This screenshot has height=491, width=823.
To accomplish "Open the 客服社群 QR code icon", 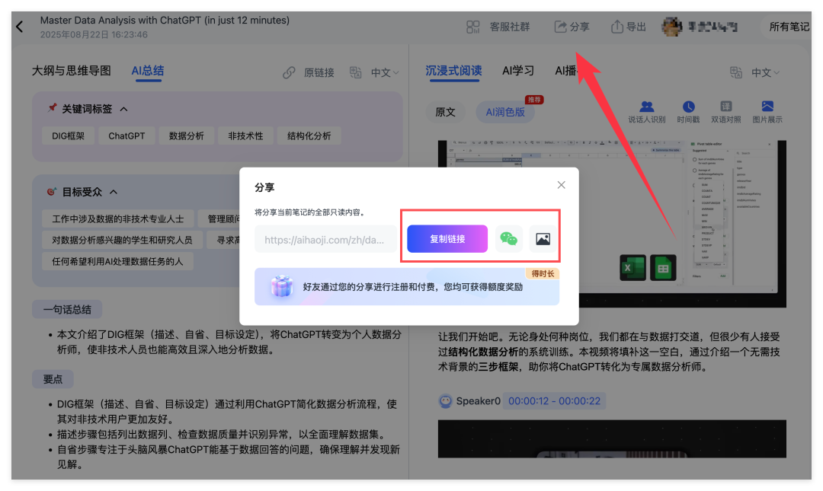I will click(x=474, y=27).
